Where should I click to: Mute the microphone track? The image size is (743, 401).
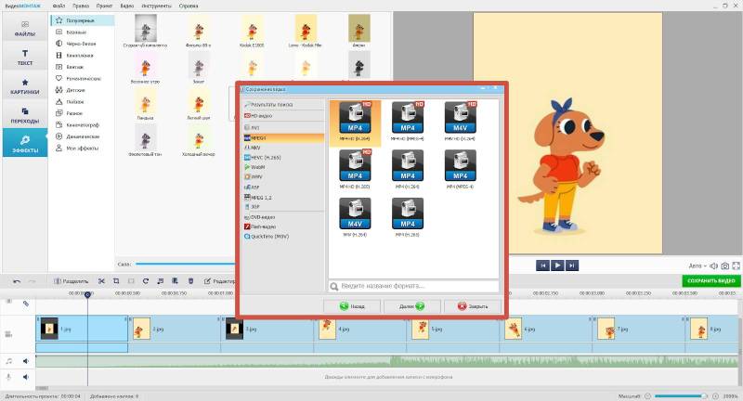tap(26, 377)
